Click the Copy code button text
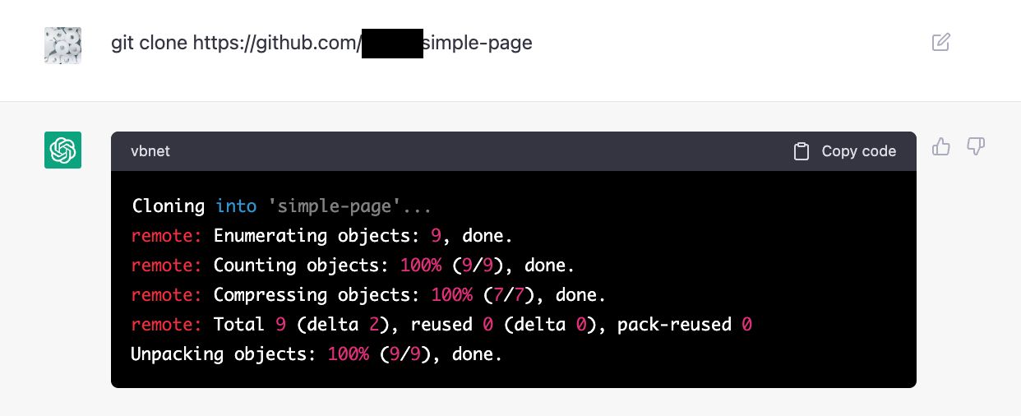1021x416 pixels. [x=858, y=151]
